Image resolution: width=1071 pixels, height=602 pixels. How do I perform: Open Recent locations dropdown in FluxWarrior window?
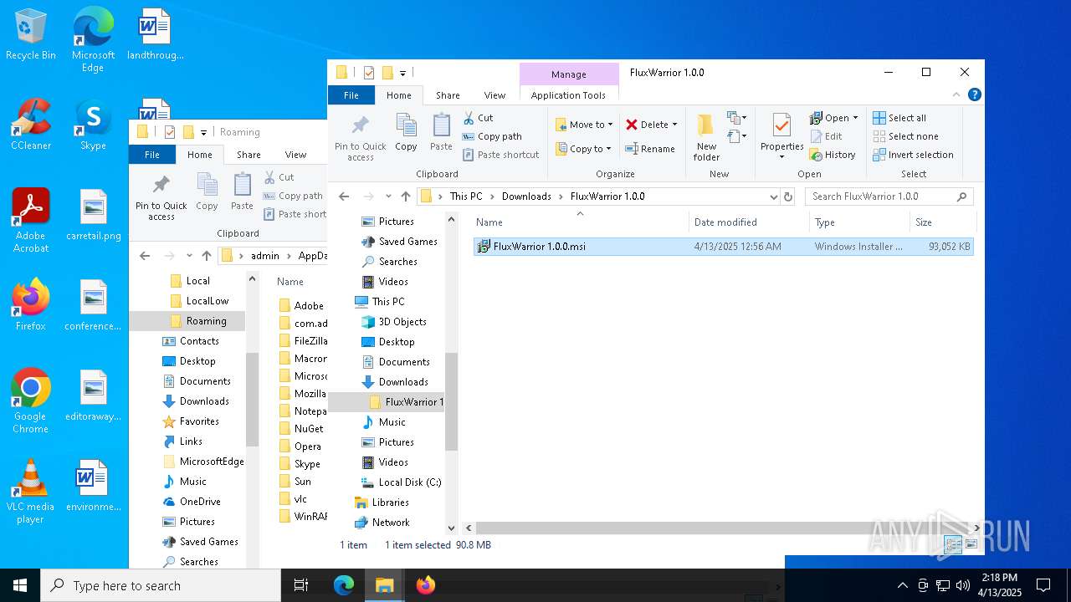coord(387,196)
